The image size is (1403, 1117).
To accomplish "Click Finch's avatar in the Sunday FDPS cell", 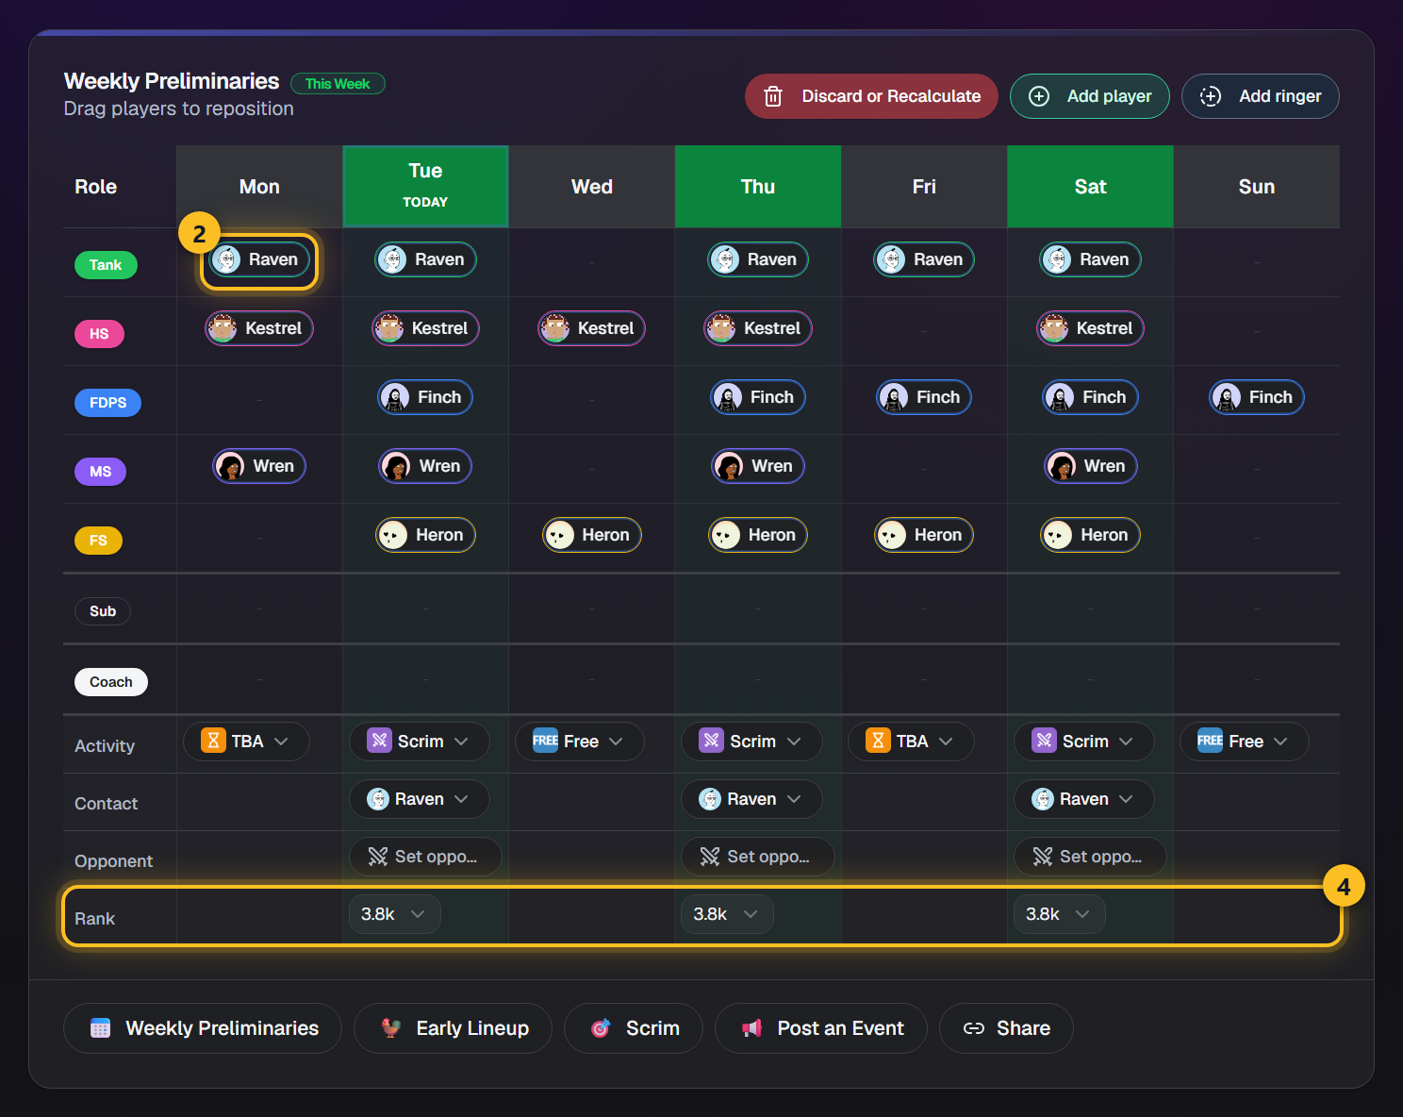I will coord(1227,397).
